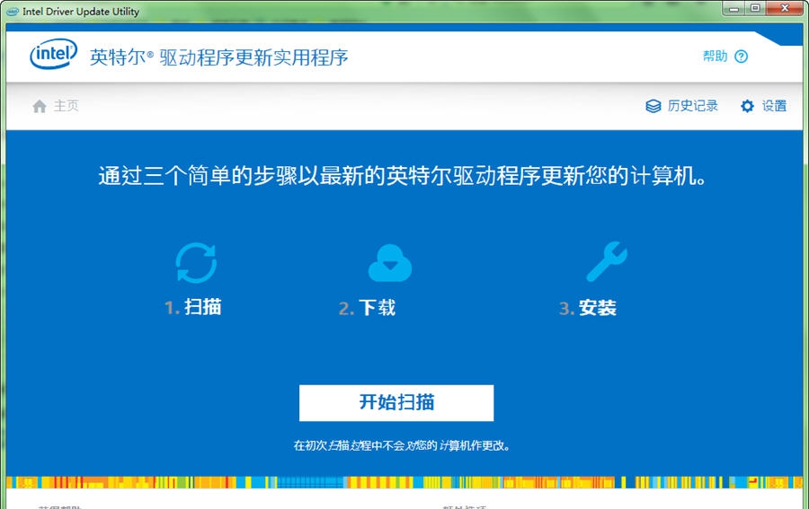
Task: Go to the 主页 home tab
Action: click(66, 106)
